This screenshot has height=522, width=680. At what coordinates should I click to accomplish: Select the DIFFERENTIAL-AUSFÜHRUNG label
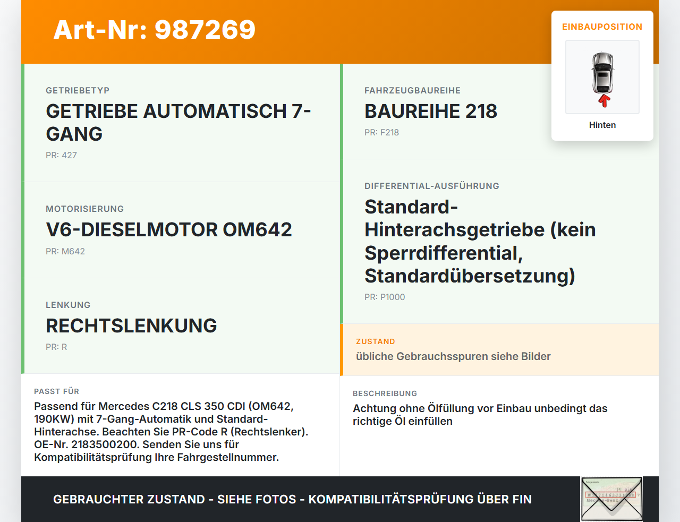tap(432, 186)
